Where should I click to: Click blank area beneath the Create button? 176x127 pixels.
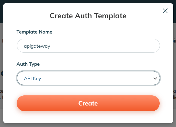pos(88,117)
